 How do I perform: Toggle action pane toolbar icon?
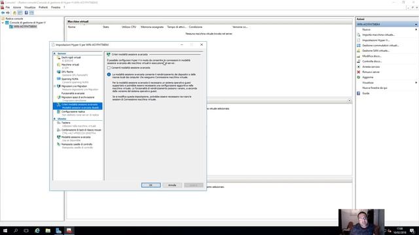point(31,13)
